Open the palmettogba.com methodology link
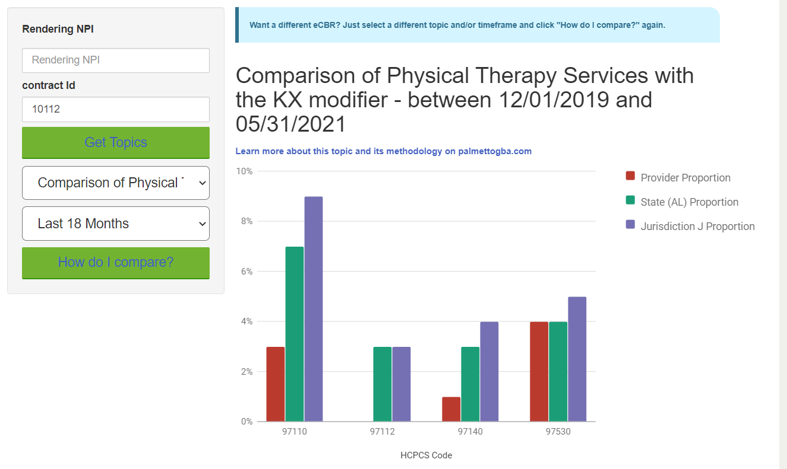Image resolution: width=787 pixels, height=469 pixels. (383, 151)
